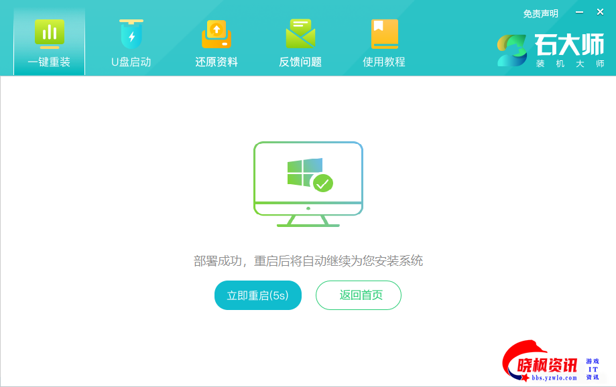Click the 部署成功 status message text
Screen dimensions: 616x387
pyautogui.click(x=308, y=261)
